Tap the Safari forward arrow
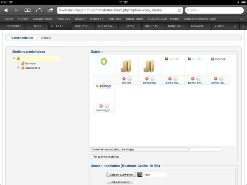Image resolution: width=247 pixels, height=185 pixels. [x=16, y=10]
